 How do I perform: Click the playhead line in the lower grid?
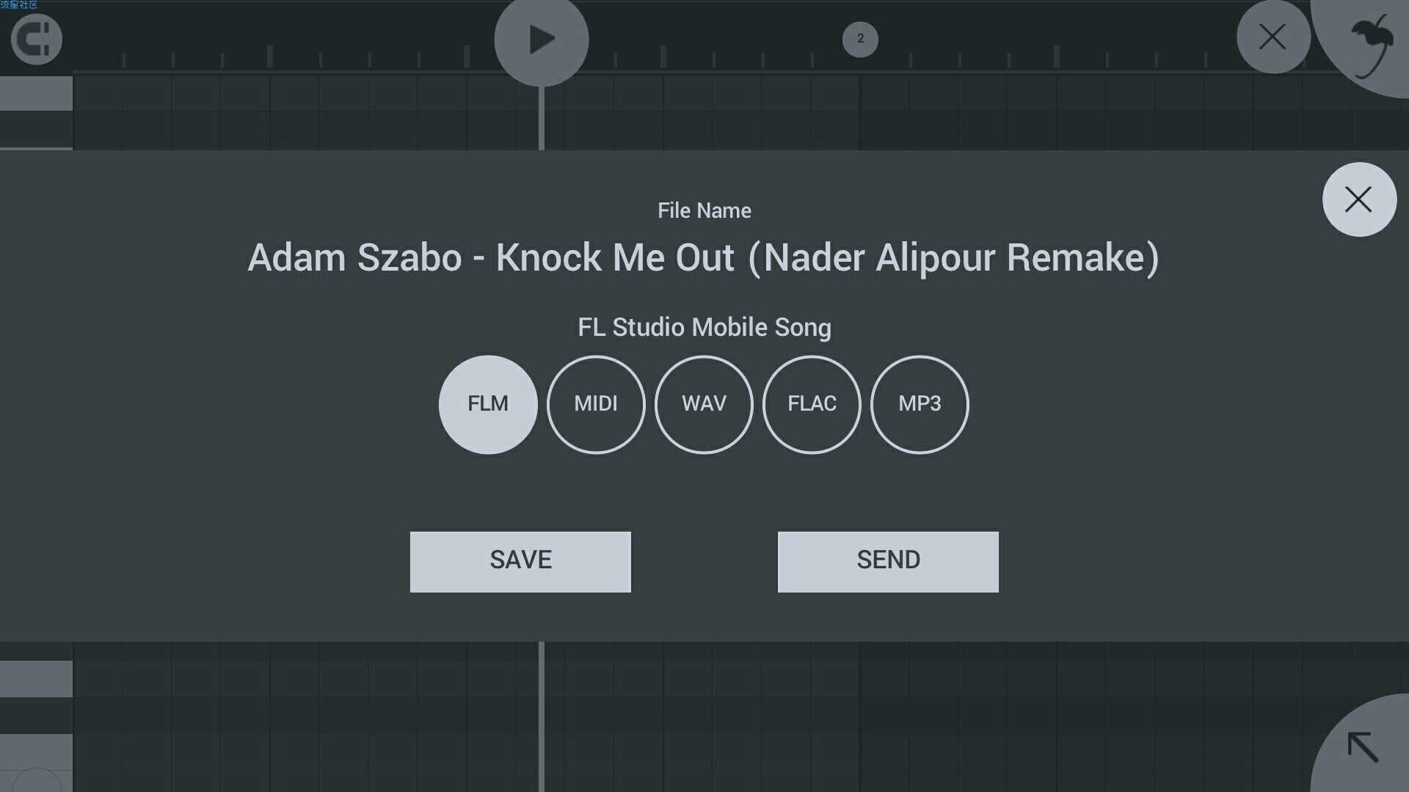(x=542, y=716)
